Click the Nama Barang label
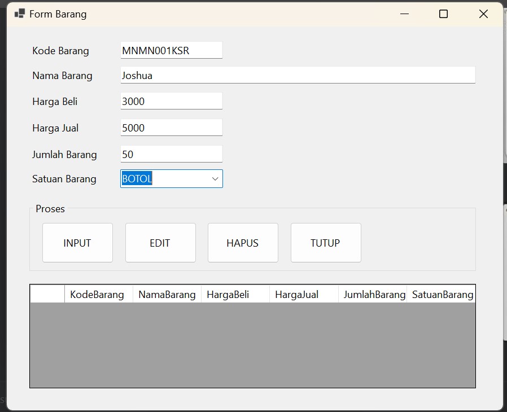This screenshot has width=507, height=412. click(x=63, y=76)
